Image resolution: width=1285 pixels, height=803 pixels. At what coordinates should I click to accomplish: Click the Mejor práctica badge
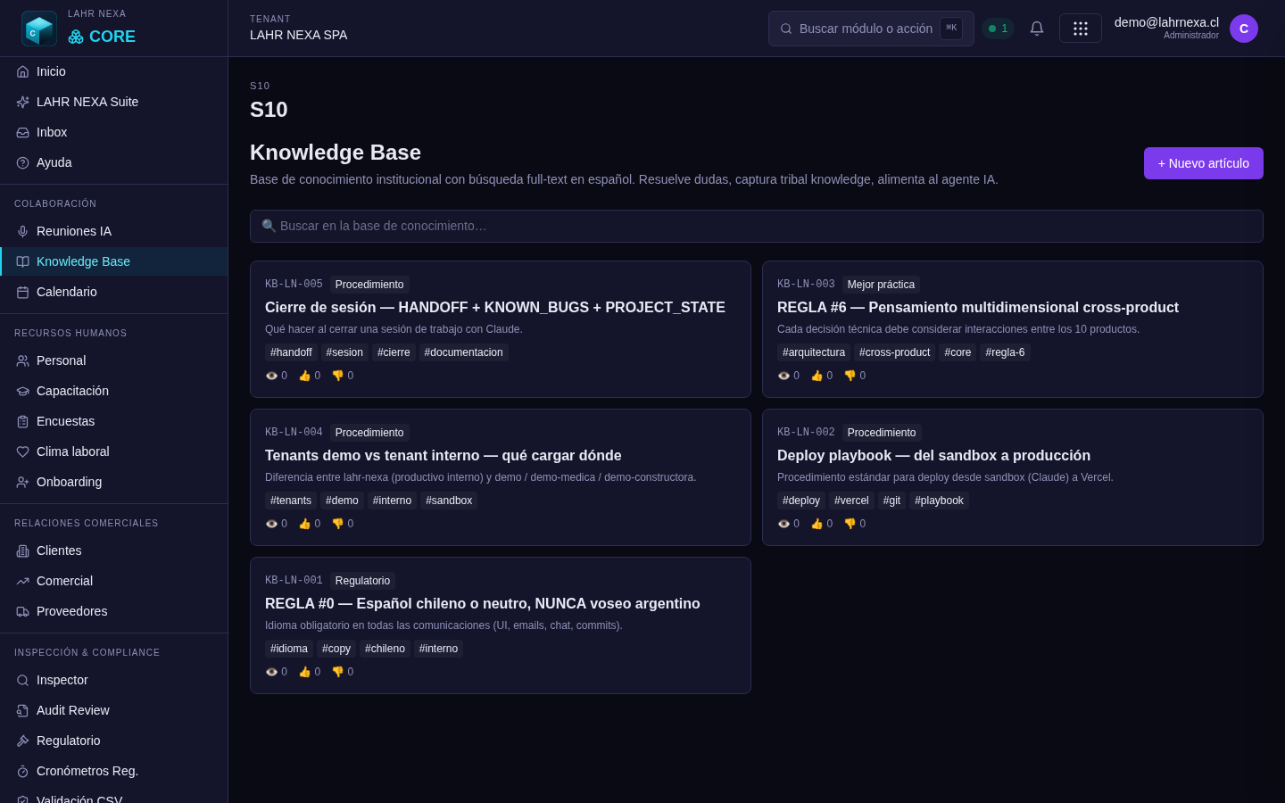point(881,285)
